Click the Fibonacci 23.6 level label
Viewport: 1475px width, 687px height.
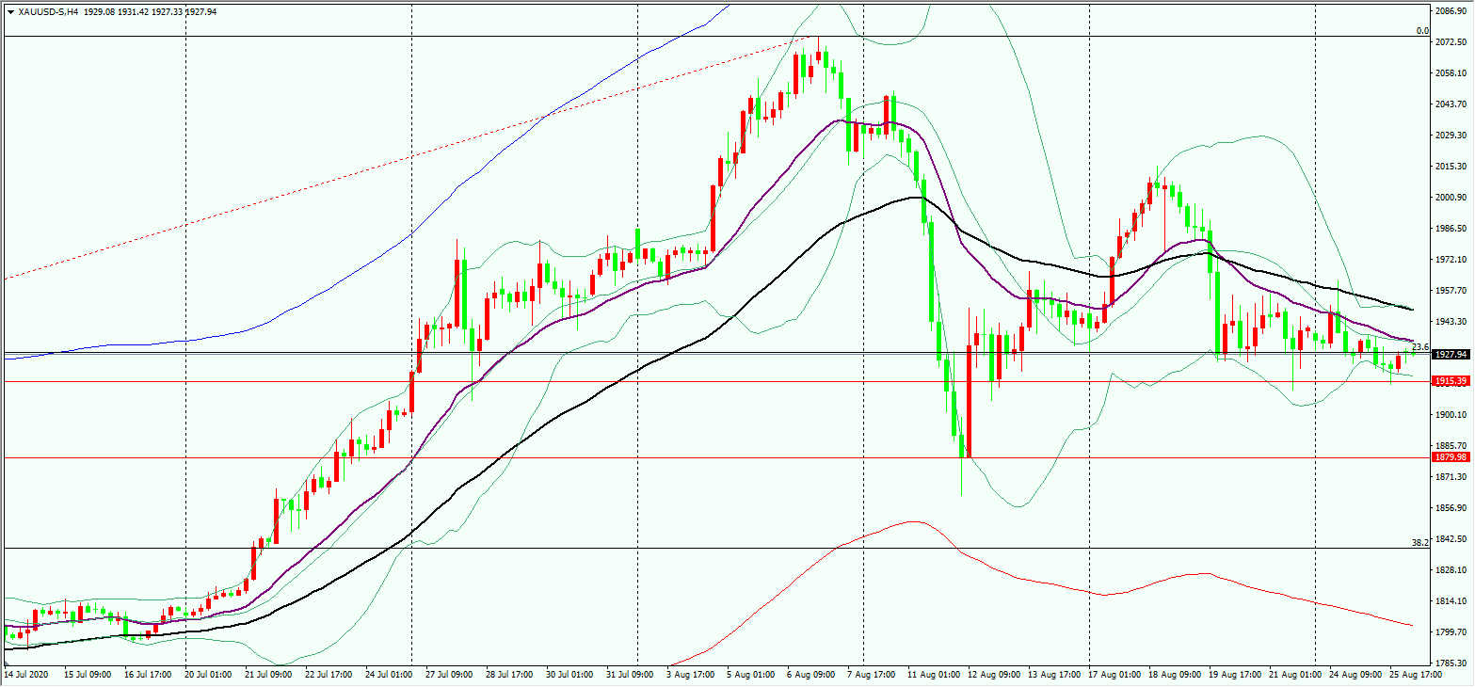click(1420, 347)
